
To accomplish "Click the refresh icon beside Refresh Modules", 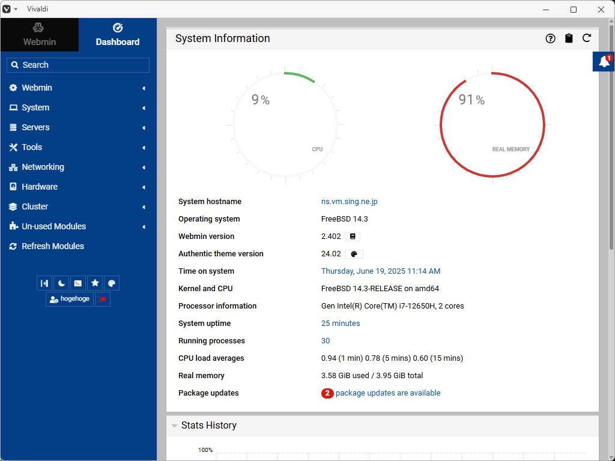I will coord(13,246).
